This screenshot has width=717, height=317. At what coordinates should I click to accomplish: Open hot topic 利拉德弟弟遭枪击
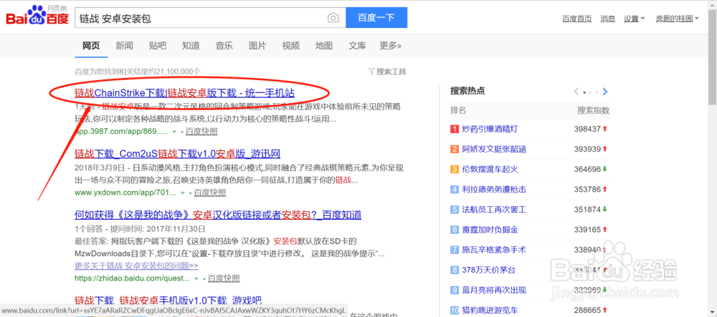click(x=494, y=190)
